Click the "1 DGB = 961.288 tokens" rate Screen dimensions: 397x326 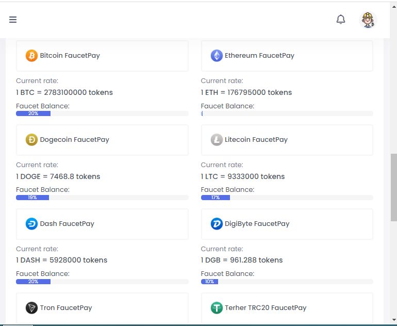(x=242, y=260)
